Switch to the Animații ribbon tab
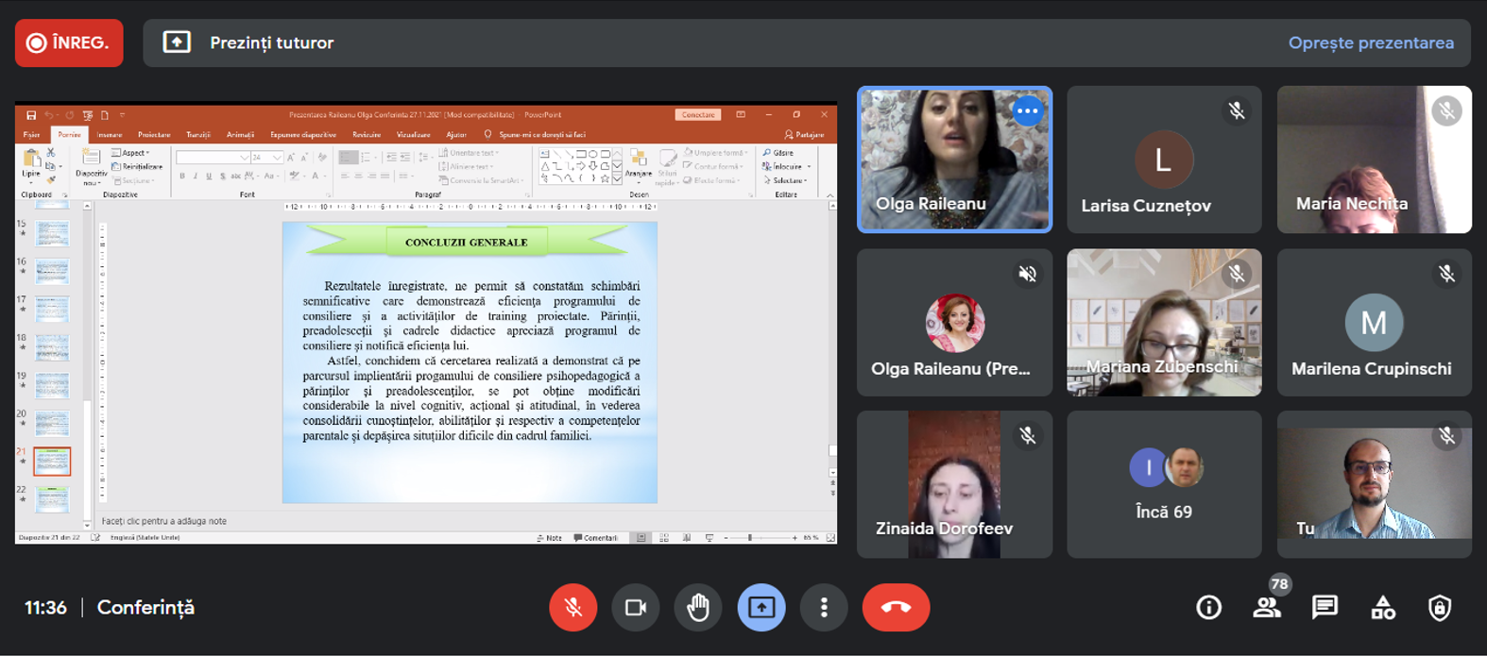1487x656 pixels. click(240, 135)
